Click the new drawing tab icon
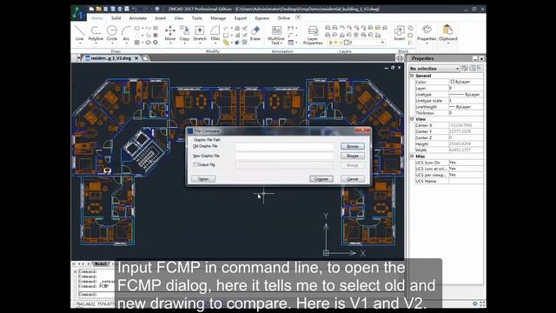Screen dimensions: 556x313 tap(146, 58)
